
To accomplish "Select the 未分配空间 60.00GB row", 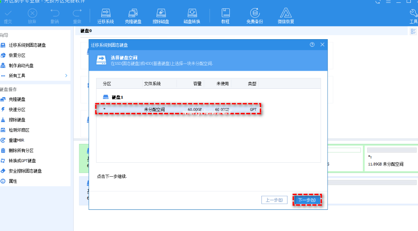I will coord(178,109).
